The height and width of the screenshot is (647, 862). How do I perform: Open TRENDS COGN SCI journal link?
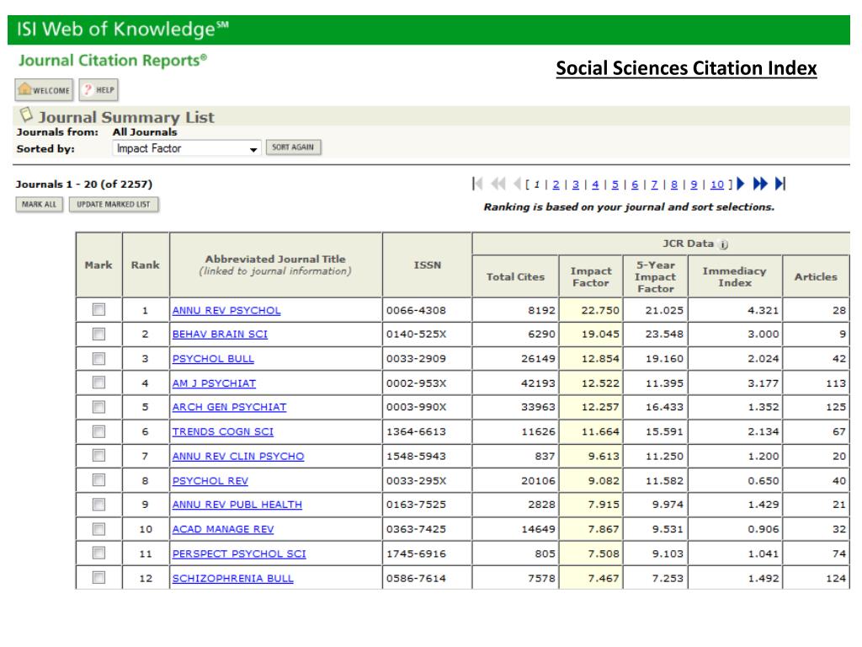coord(222,432)
